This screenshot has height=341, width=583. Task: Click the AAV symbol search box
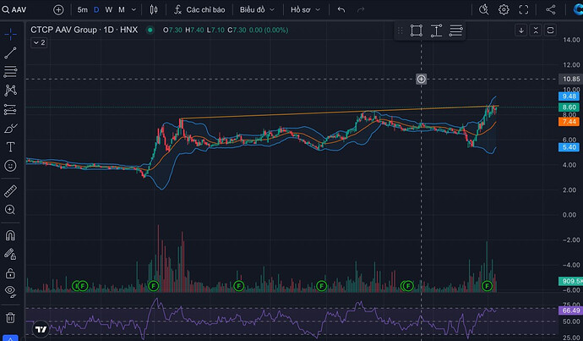24,10
